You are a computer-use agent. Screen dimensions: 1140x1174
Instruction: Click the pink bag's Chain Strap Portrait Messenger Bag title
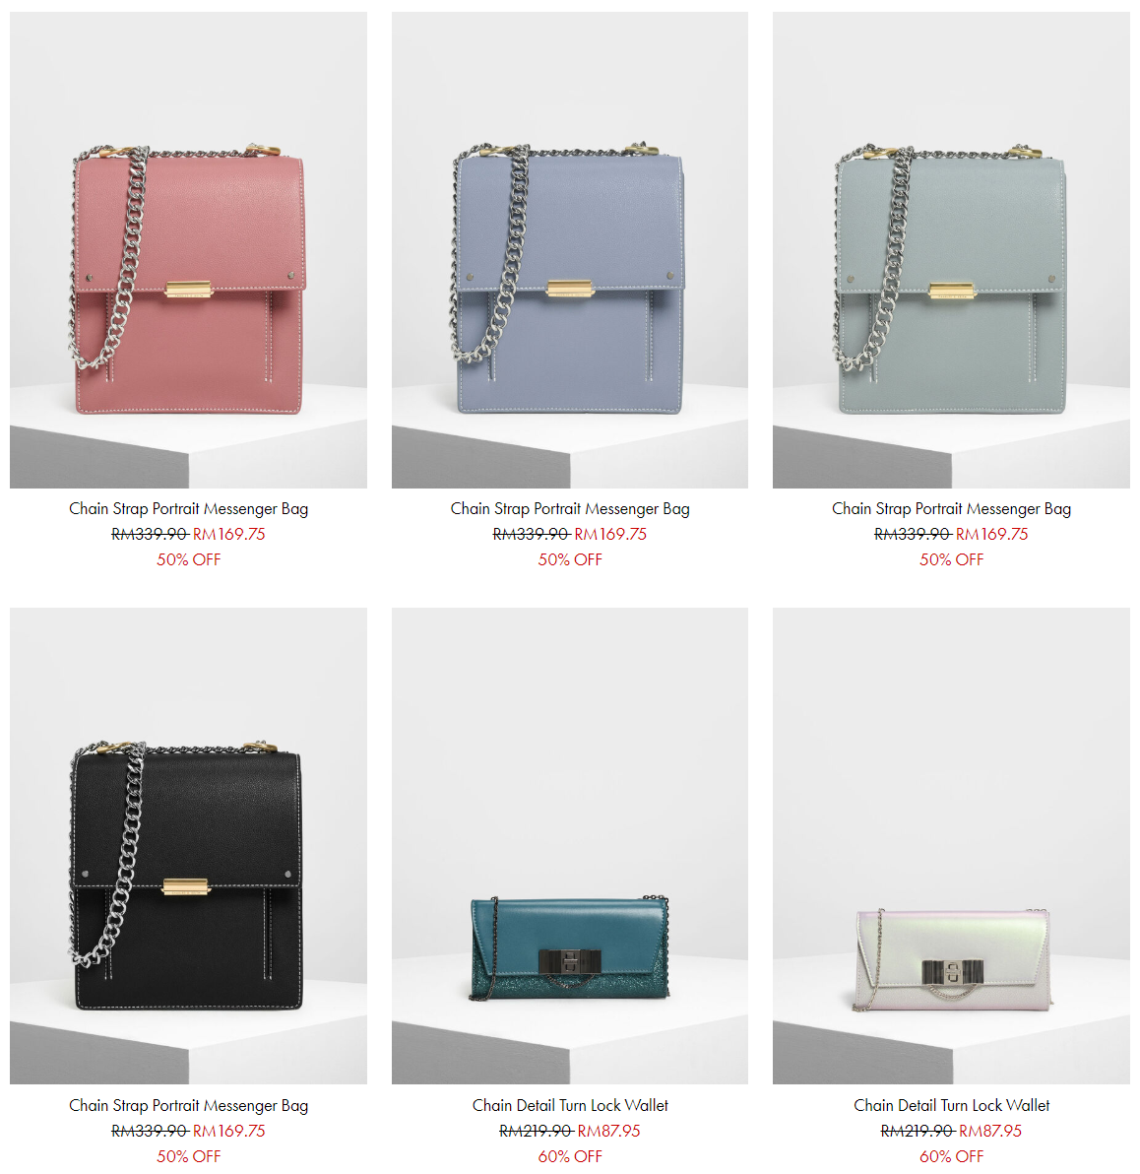click(x=189, y=509)
